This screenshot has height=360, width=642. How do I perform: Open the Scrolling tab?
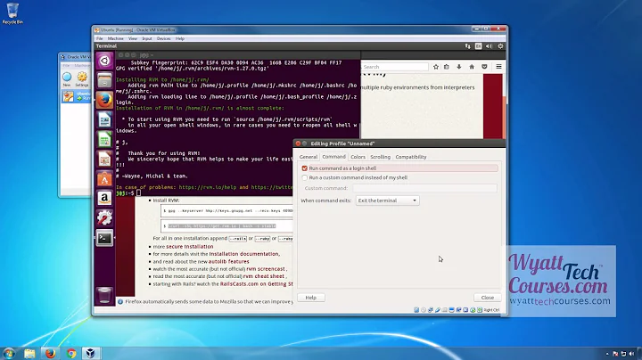tap(381, 157)
